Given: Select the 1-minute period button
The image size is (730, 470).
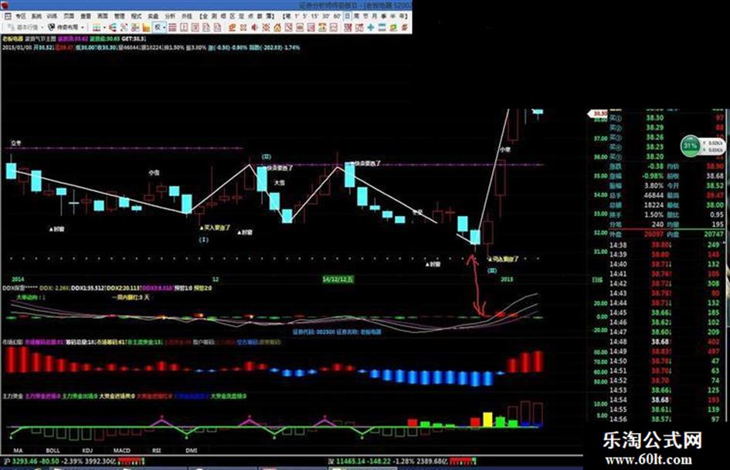Looking at the screenshot, I should [x=297, y=16].
